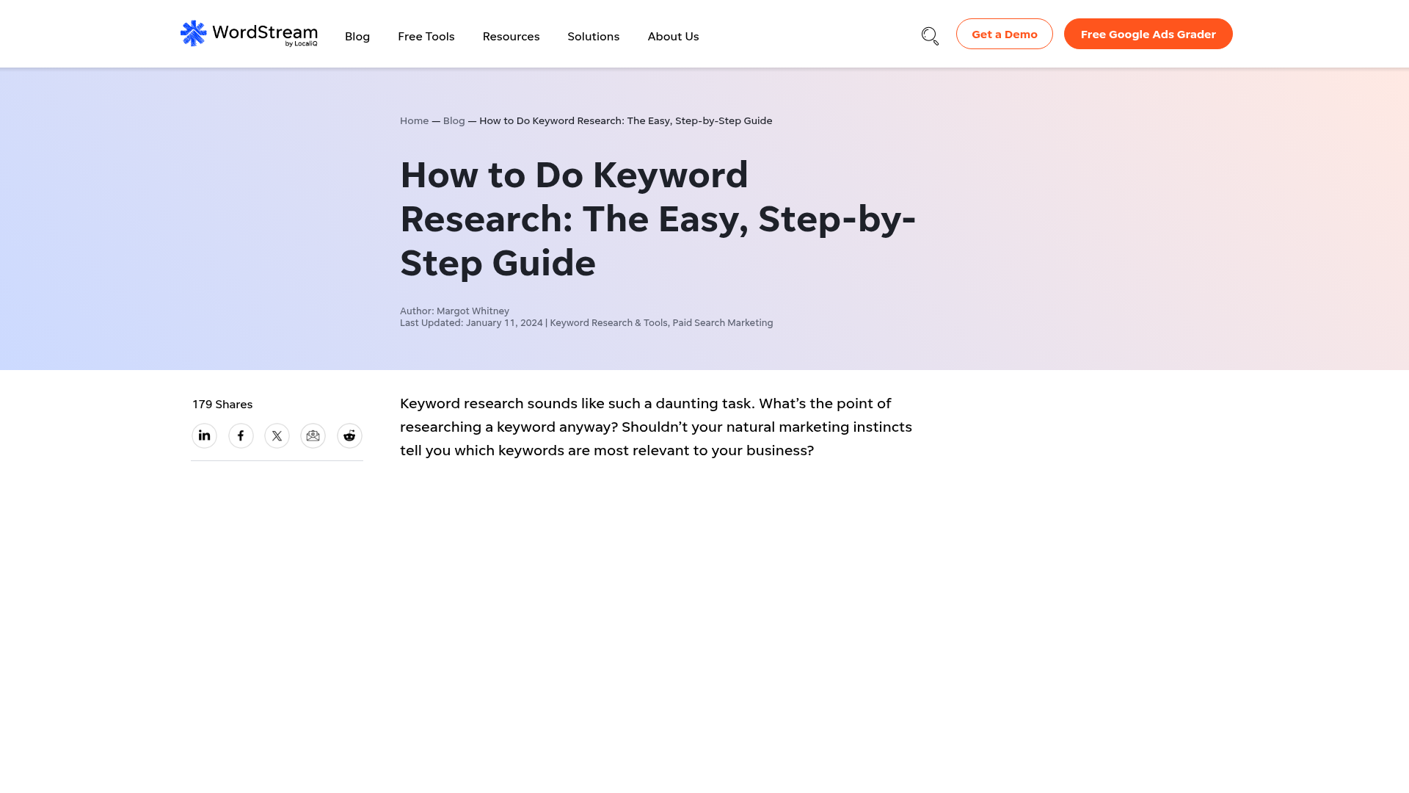The image size is (1409, 793).
Task: Open the Blog menu item
Action: pyautogui.click(x=357, y=37)
